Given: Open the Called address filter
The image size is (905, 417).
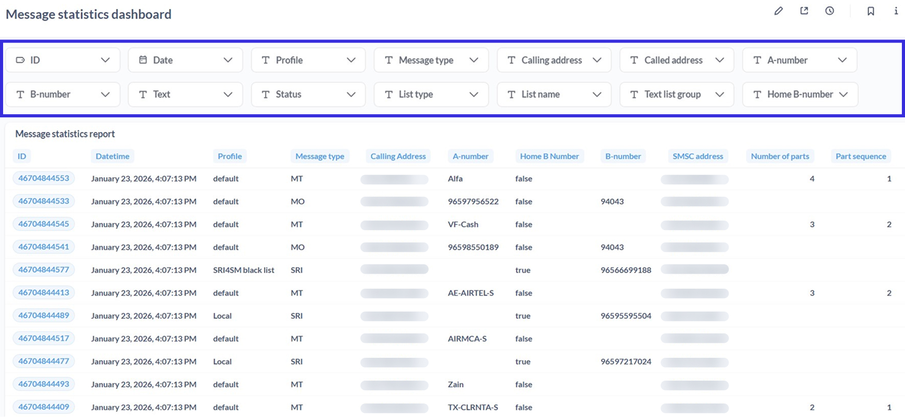Looking at the screenshot, I should [677, 60].
